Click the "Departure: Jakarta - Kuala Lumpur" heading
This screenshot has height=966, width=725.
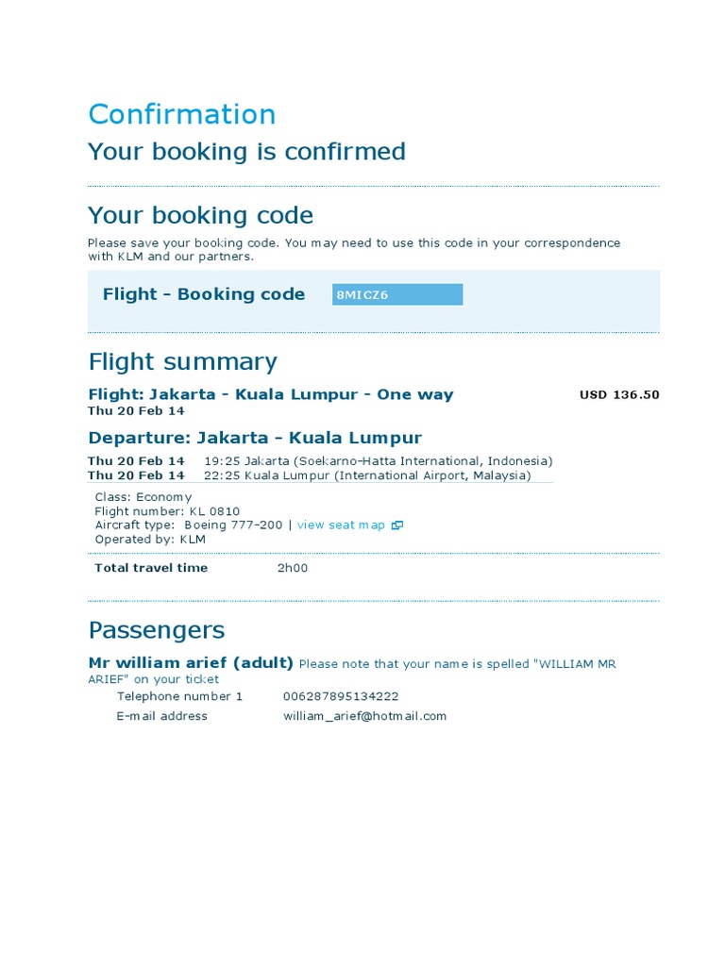[x=255, y=438]
